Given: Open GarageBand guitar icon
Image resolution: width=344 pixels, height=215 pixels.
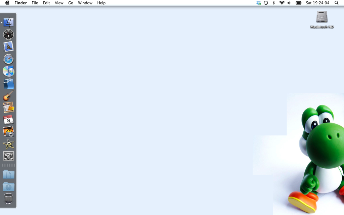Looking at the screenshot, I should (x=8, y=95).
